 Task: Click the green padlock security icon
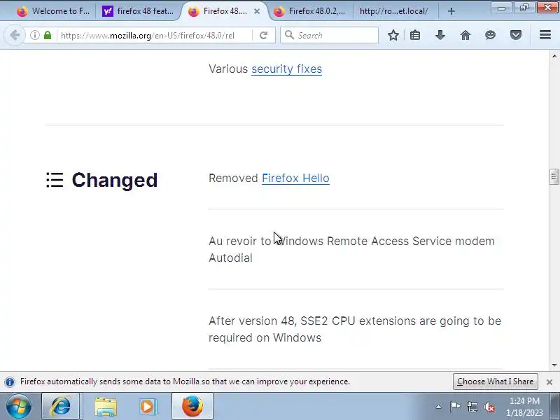pyautogui.click(x=48, y=35)
